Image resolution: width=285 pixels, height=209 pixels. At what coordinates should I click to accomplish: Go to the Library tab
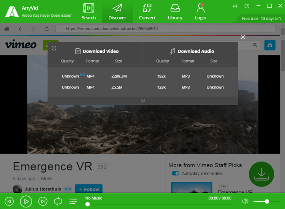175,12
